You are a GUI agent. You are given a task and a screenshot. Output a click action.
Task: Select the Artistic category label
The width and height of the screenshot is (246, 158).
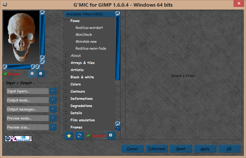tap(77, 70)
